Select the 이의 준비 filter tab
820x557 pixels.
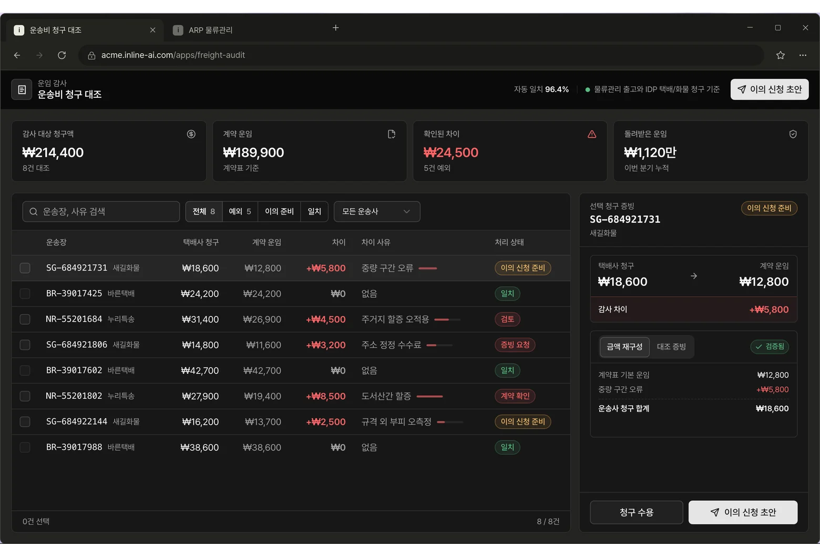coord(279,211)
